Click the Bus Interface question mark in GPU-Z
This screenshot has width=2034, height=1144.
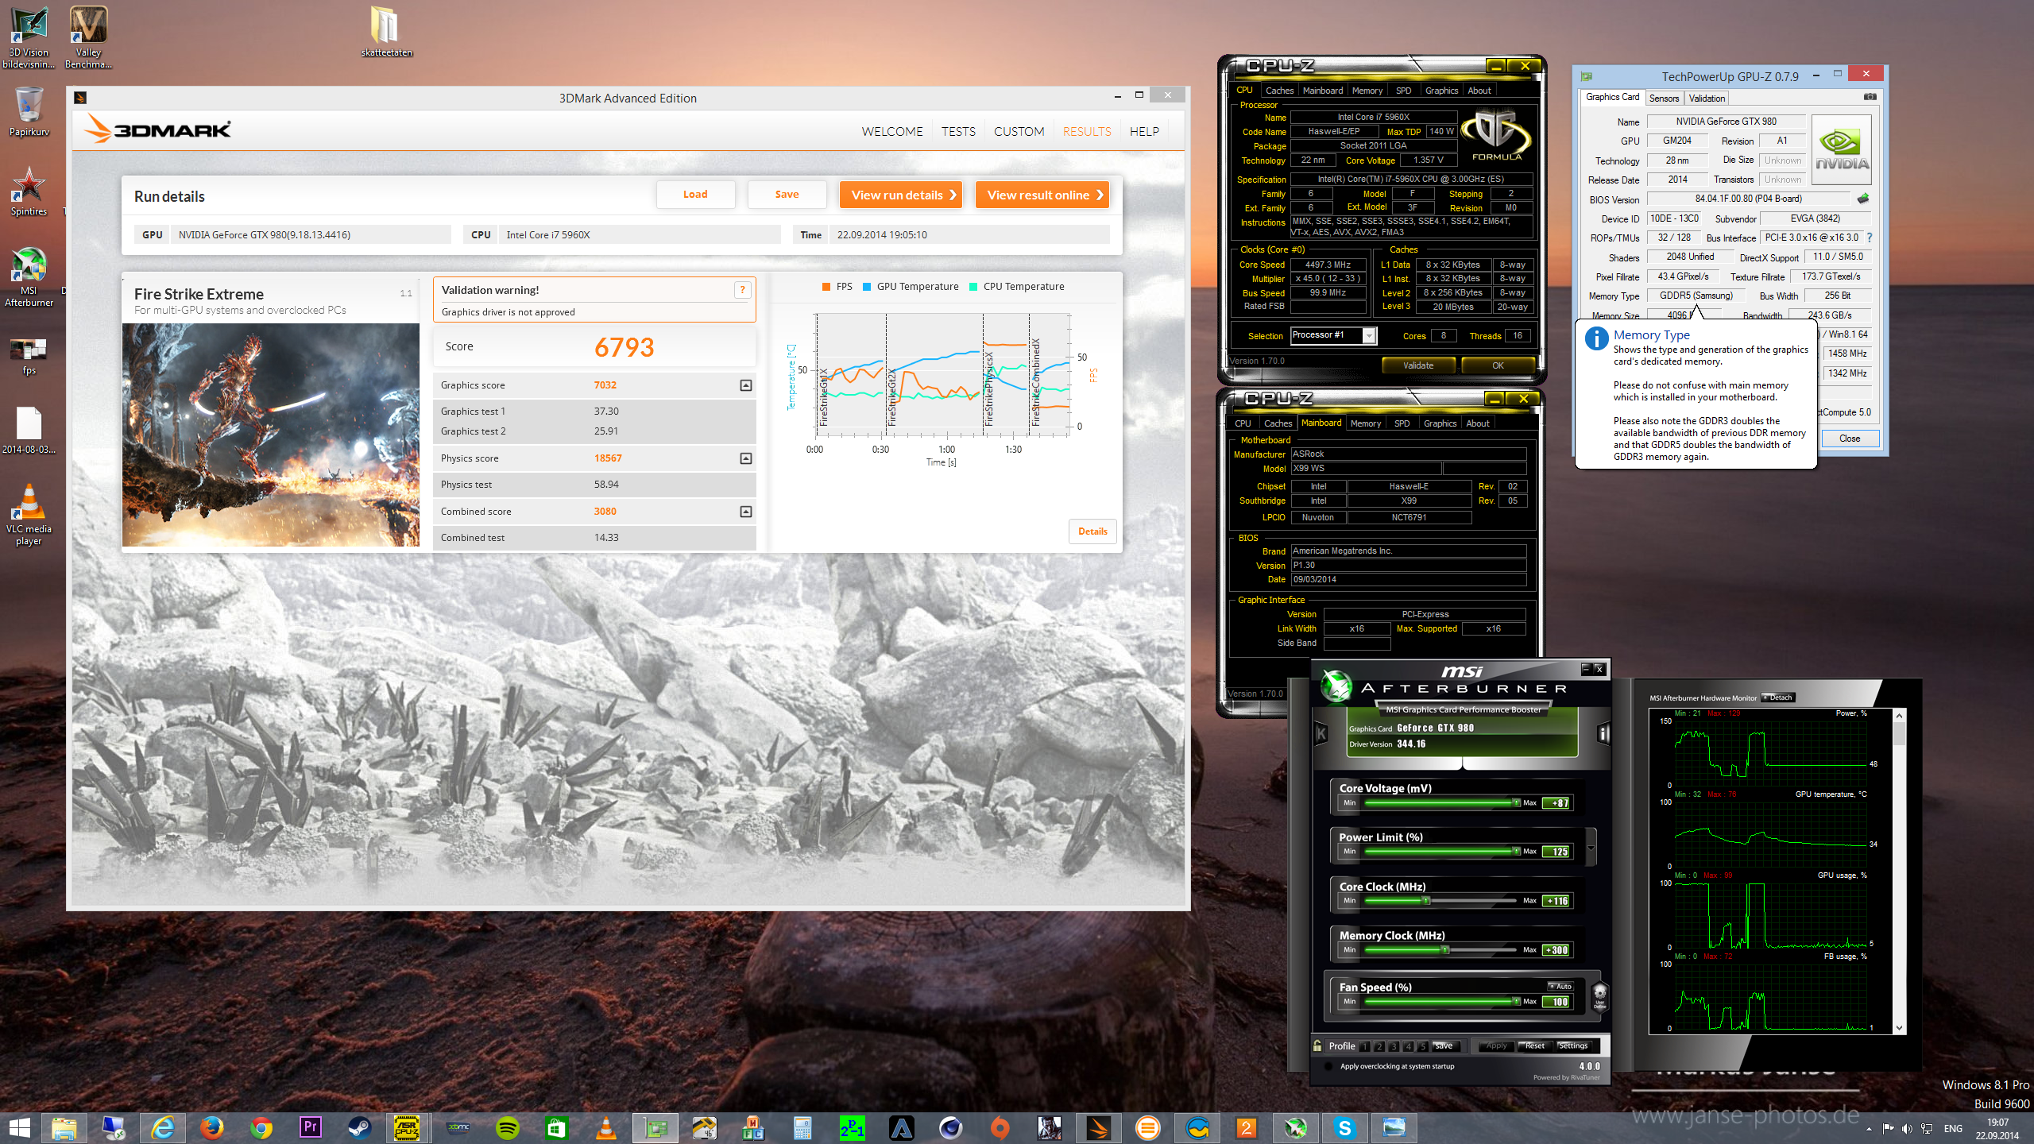pyautogui.click(x=1870, y=238)
